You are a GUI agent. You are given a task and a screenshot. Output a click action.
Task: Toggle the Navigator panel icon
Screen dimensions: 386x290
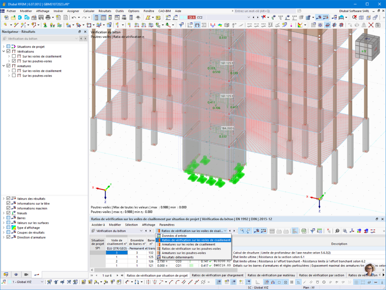pyautogui.click(x=96, y=17)
